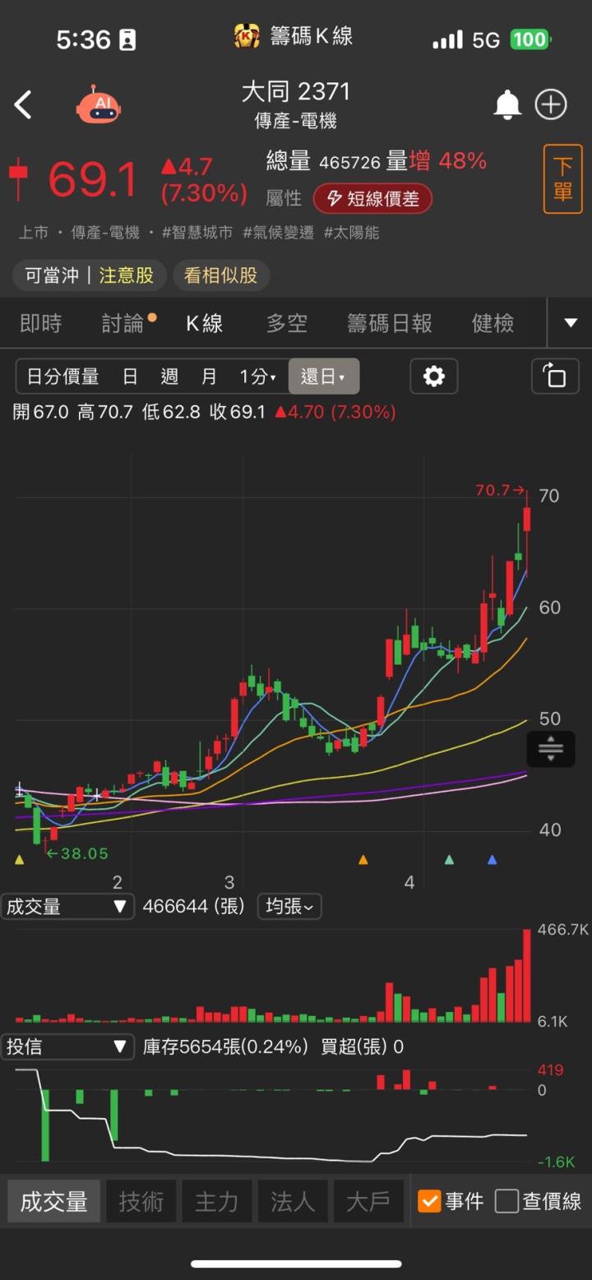
Task: Open chart settings gear icon
Action: click(433, 377)
